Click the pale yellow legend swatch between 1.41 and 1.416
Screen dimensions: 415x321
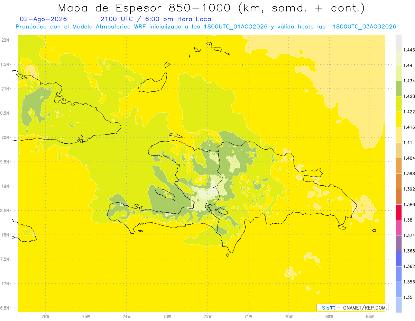tap(399, 135)
